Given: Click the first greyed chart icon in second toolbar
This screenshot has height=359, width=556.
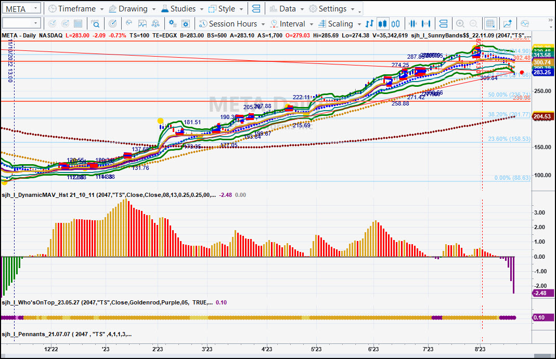Looking at the screenshot, I should [x=52, y=24].
